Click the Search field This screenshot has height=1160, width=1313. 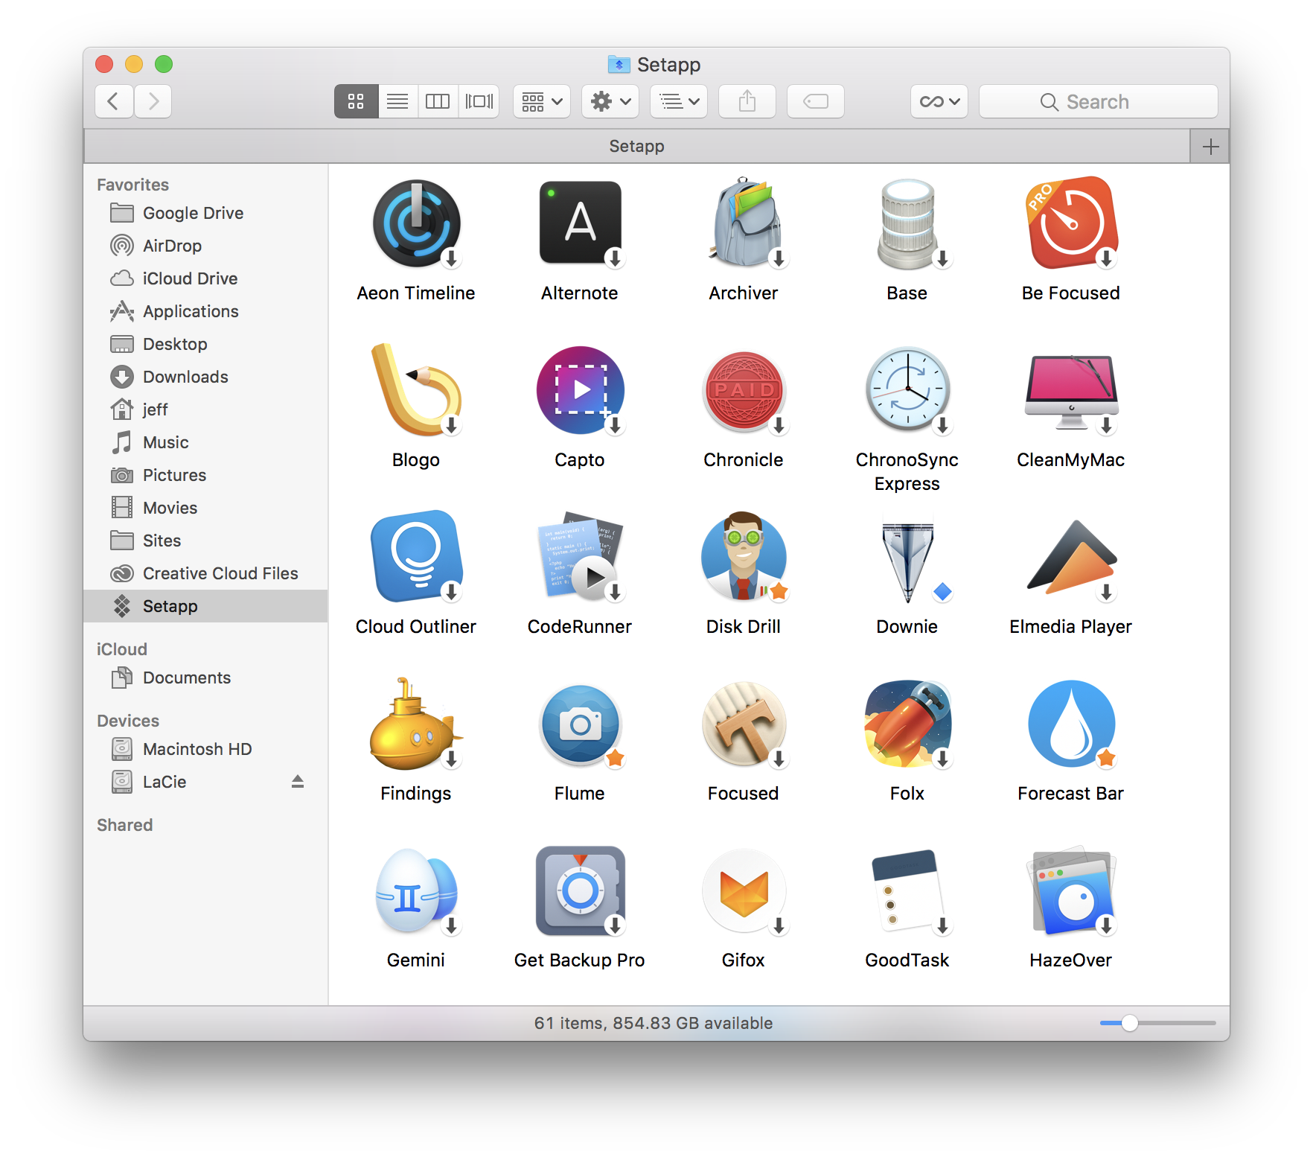click(x=1098, y=101)
